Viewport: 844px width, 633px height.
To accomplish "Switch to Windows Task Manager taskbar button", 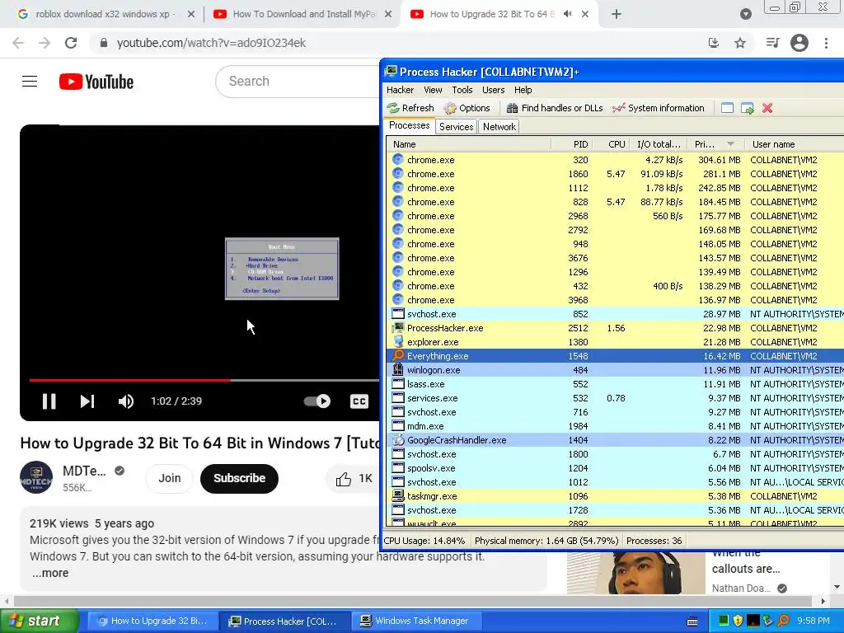I will click(416, 621).
